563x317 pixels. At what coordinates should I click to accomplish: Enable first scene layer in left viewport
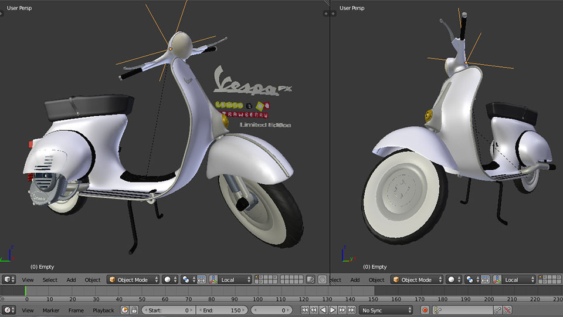tap(256, 277)
